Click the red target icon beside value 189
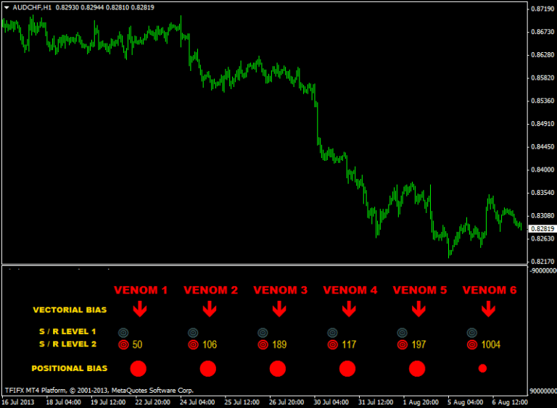 pyautogui.click(x=263, y=345)
